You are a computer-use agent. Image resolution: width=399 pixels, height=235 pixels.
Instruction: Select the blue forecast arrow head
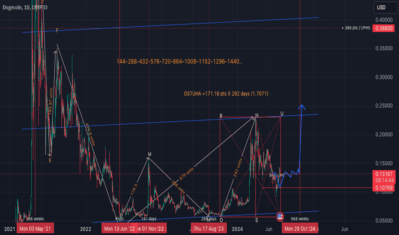point(301,107)
